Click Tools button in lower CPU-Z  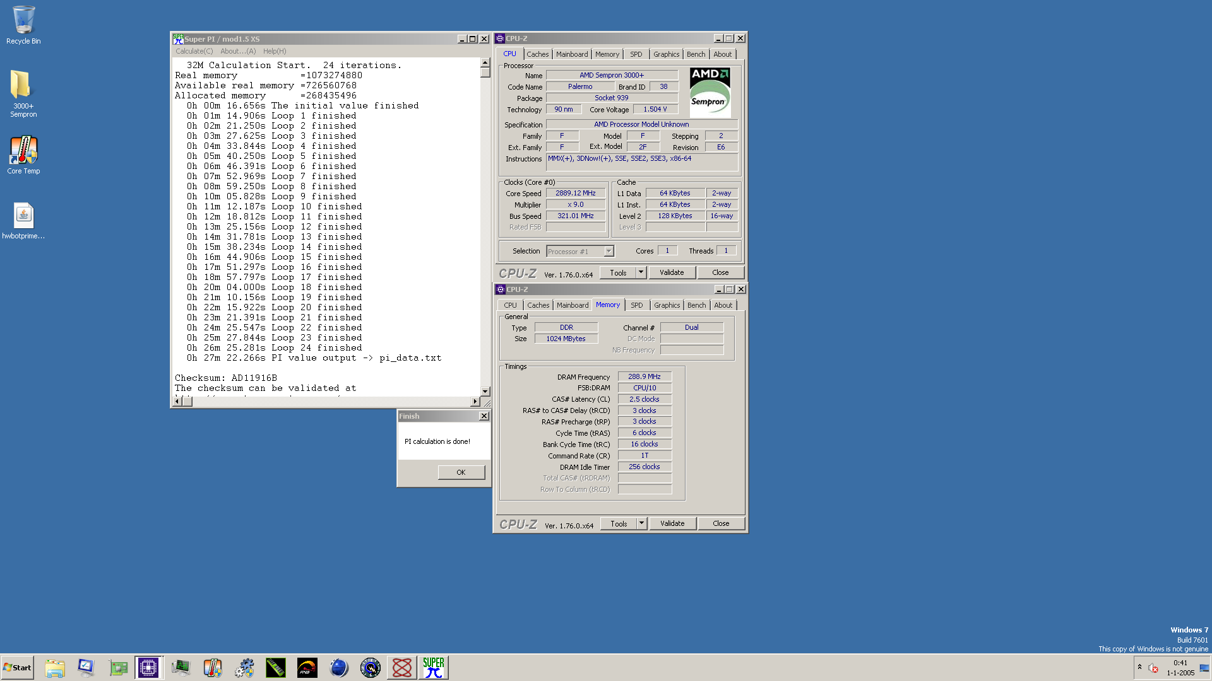pos(619,523)
